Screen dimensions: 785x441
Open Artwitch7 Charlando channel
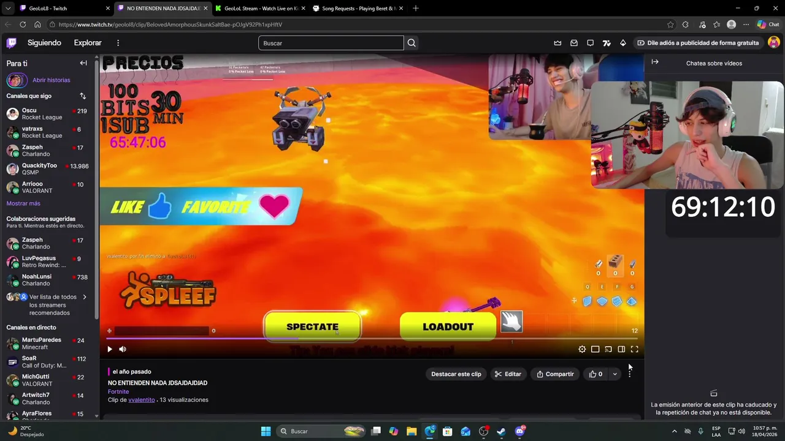click(47, 399)
